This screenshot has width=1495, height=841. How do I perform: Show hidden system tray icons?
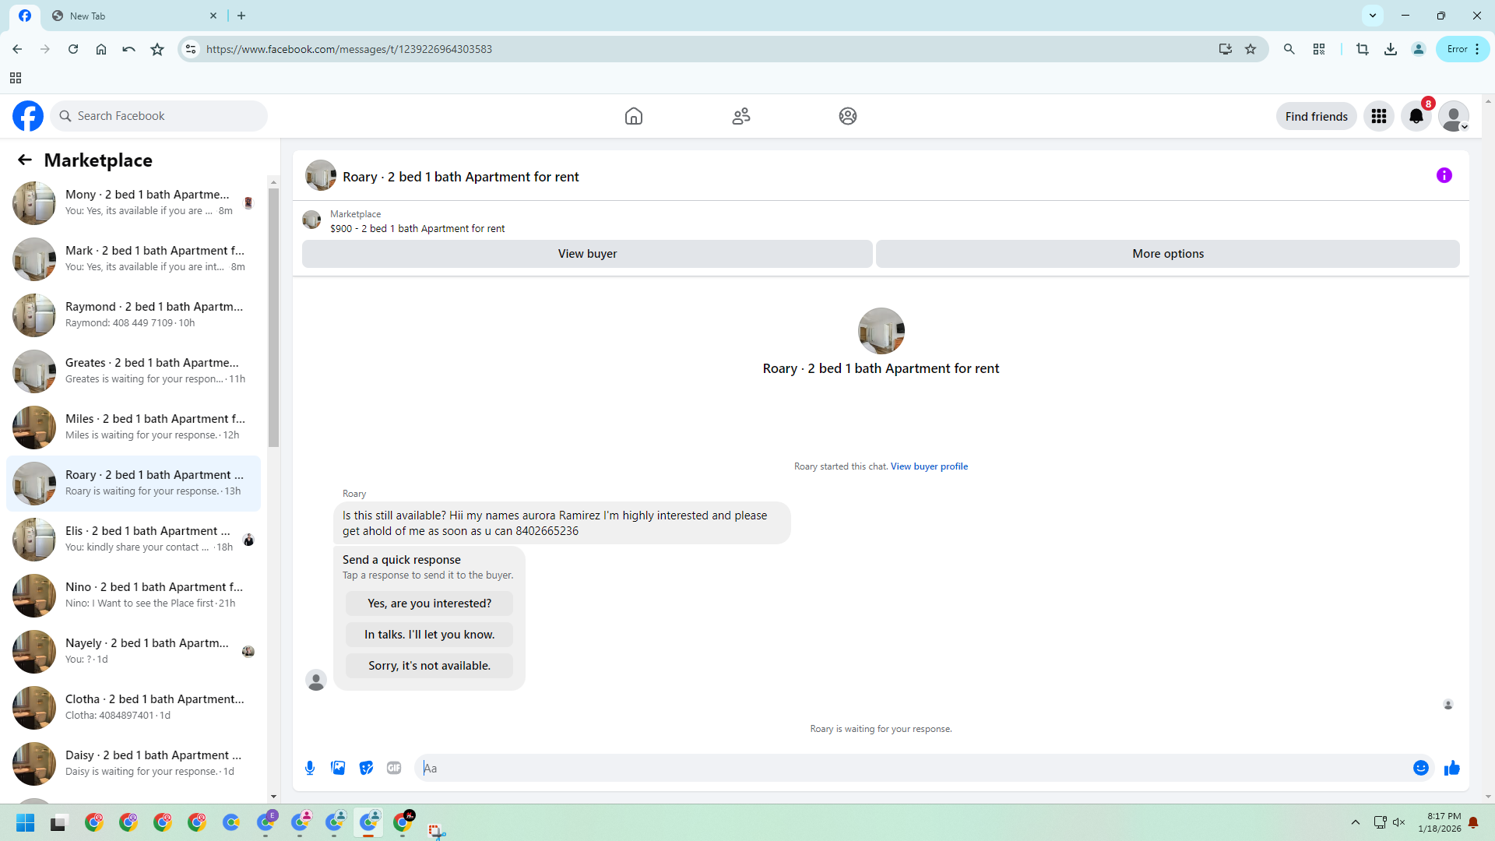click(x=1355, y=822)
